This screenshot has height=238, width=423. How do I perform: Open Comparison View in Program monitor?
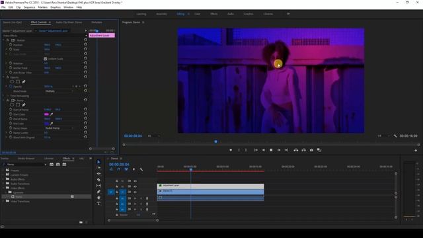319,150
